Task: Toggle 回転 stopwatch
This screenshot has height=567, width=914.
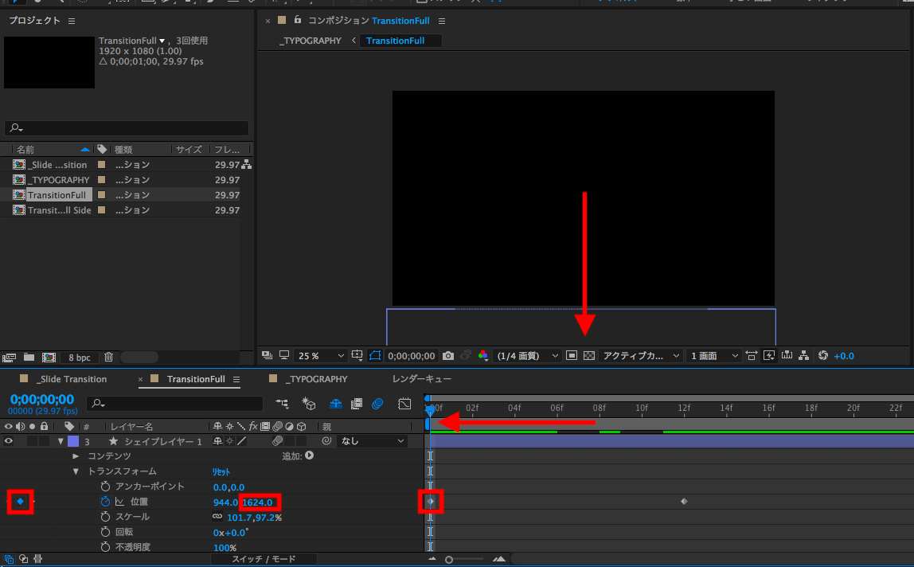Action: (105, 532)
